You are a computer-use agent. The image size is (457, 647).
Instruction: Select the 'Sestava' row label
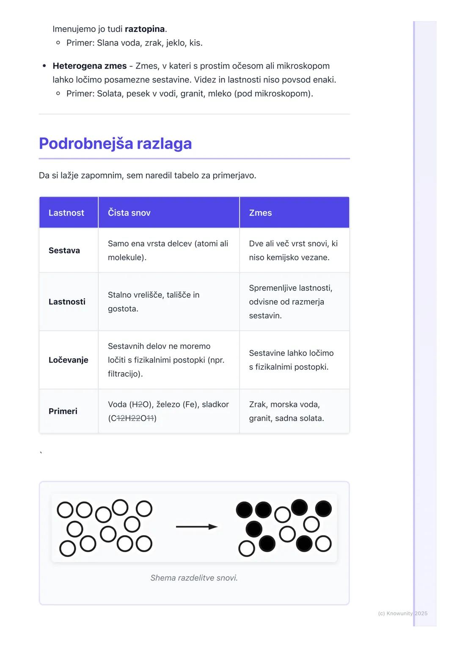pyautogui.click(x=64, y=250)
